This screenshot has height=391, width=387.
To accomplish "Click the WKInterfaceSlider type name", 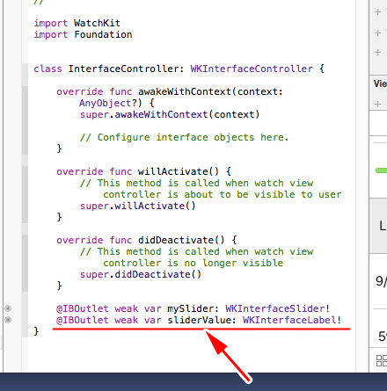I will [x=274, y=308].
